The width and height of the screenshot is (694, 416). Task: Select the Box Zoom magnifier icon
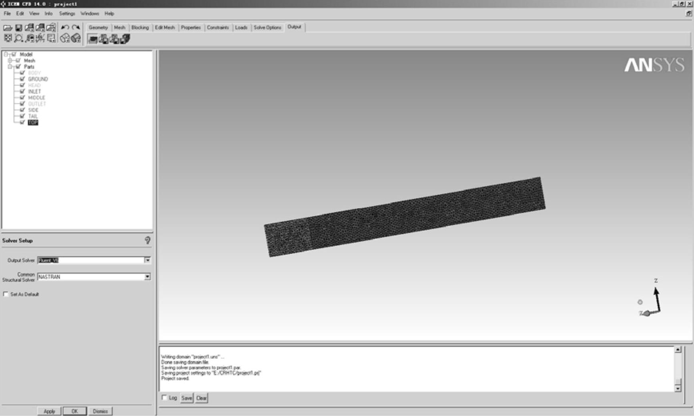coord(18,38)
